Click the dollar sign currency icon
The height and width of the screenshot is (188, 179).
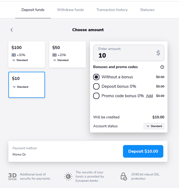[x=158, y=53]
